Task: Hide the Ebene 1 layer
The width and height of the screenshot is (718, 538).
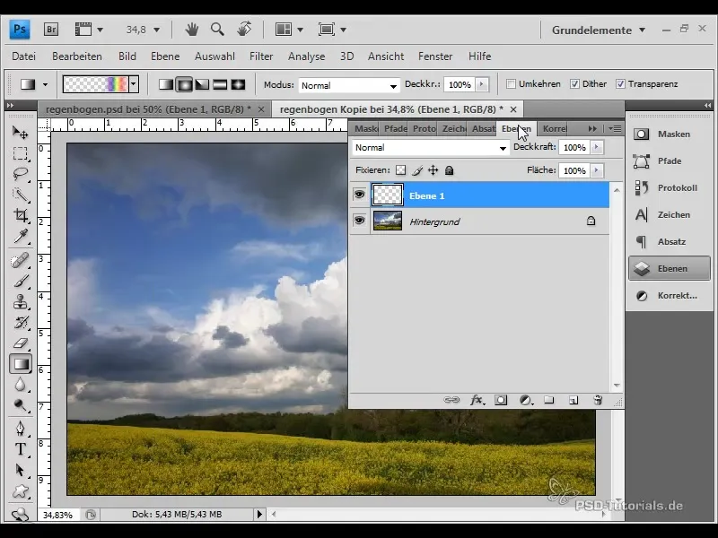Action: [x=360, y=195]
